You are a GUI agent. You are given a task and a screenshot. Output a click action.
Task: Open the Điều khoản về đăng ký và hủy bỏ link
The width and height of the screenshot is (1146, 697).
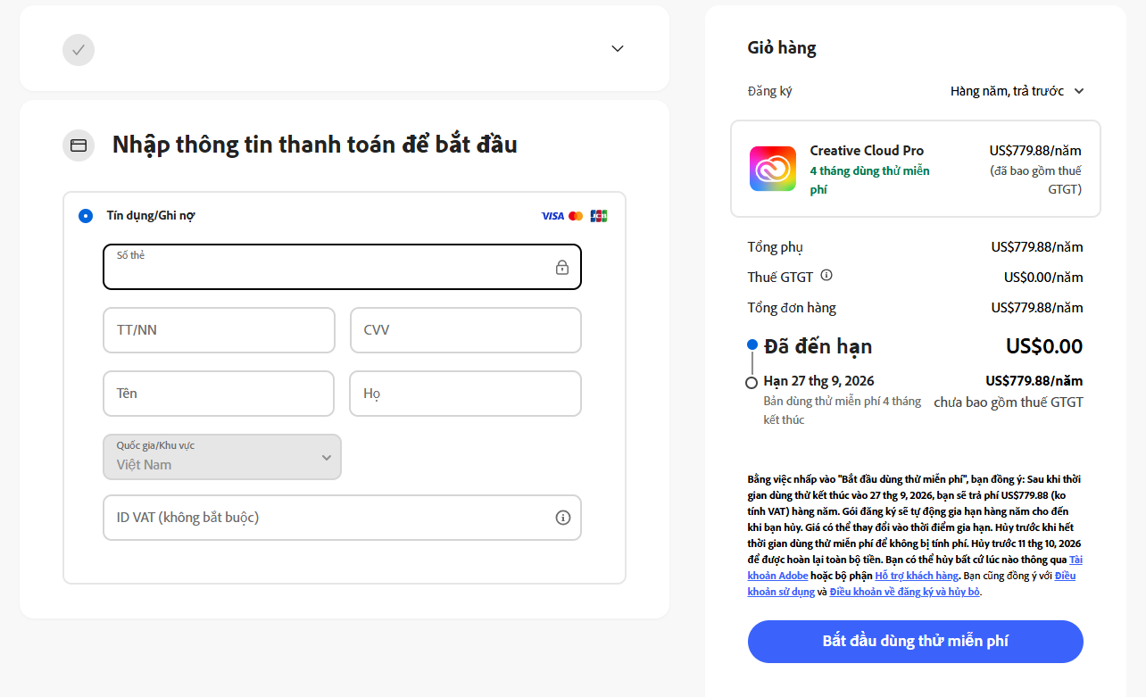[905, 592]
